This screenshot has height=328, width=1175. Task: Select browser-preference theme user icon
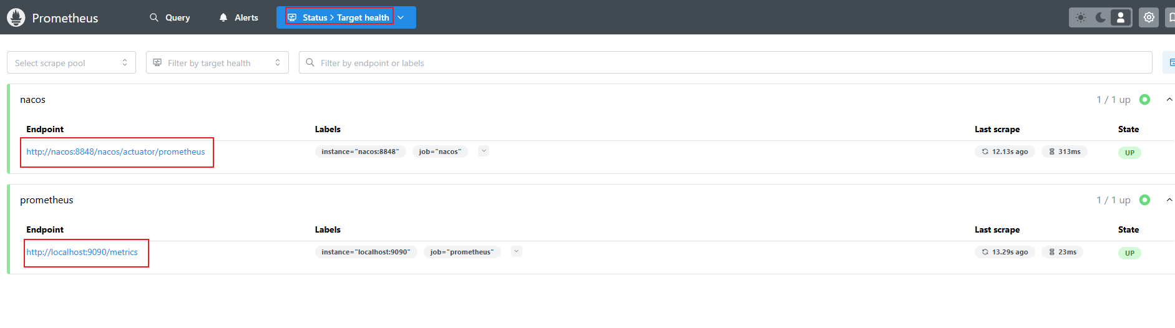[x=1121, y=17]
